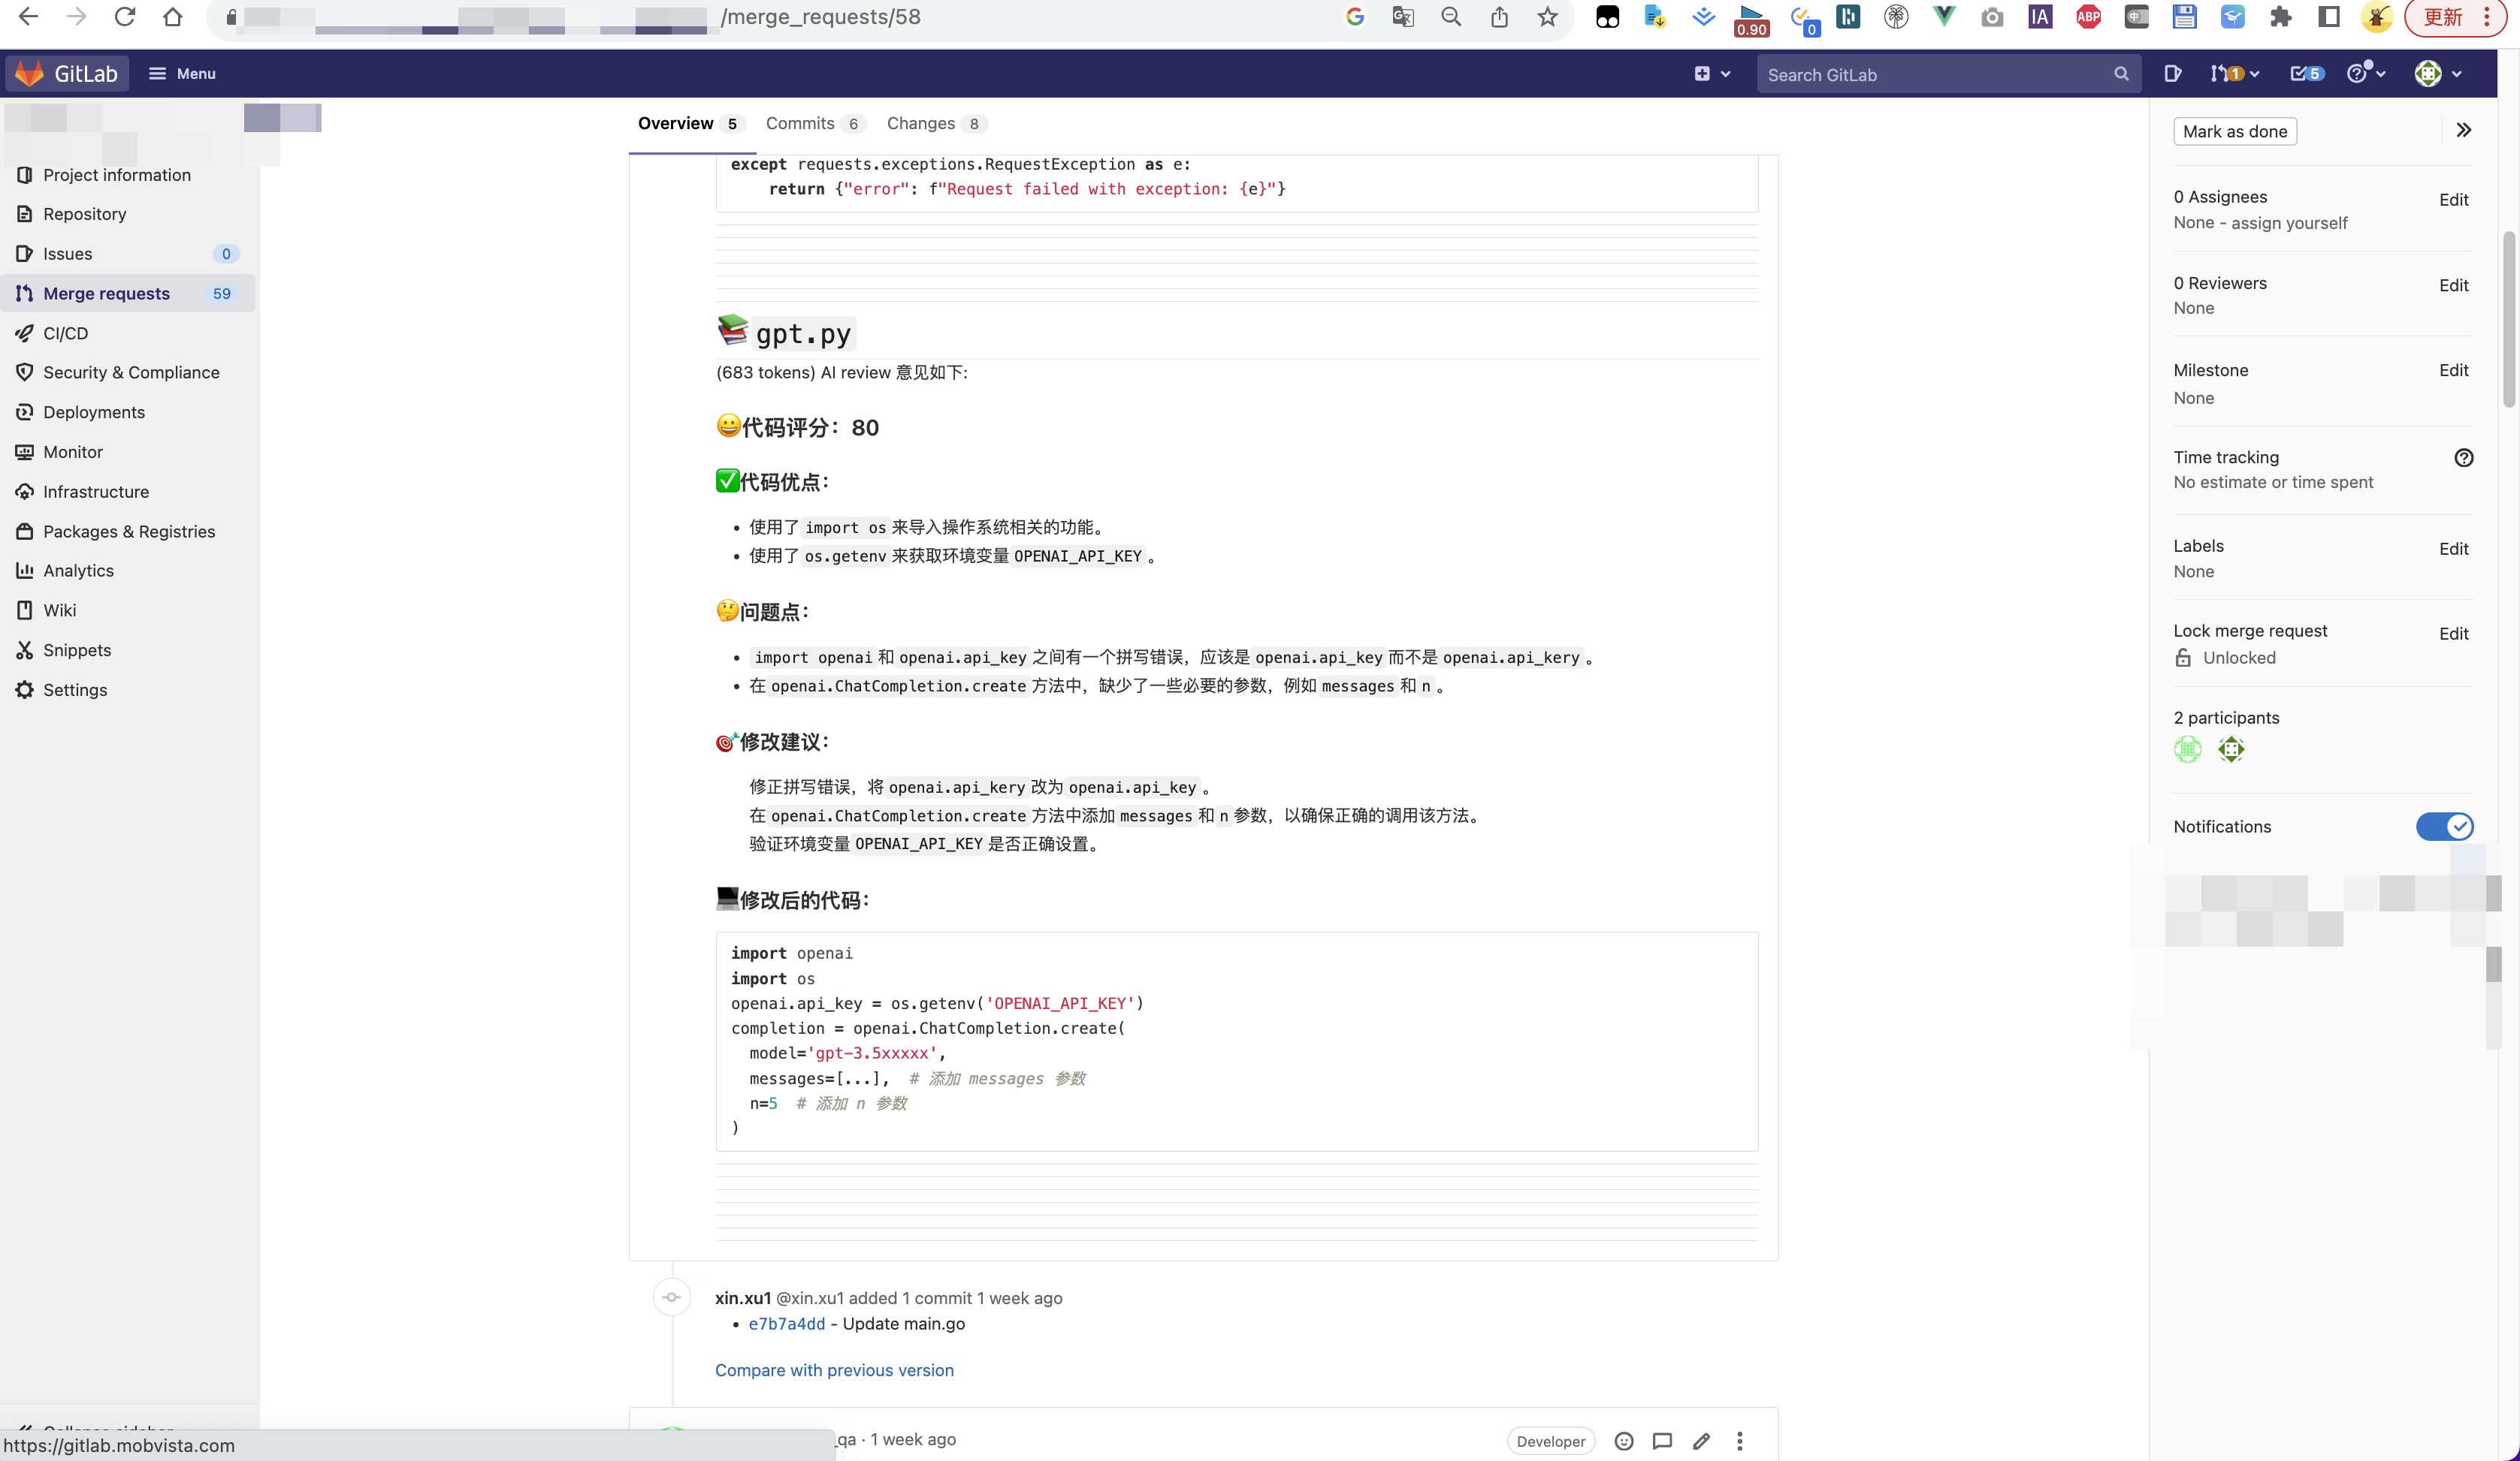Collapse the right sidebar with double chevron
The height and width of the screenshot is (1461, 2520).
click(x=2463, y=131)
